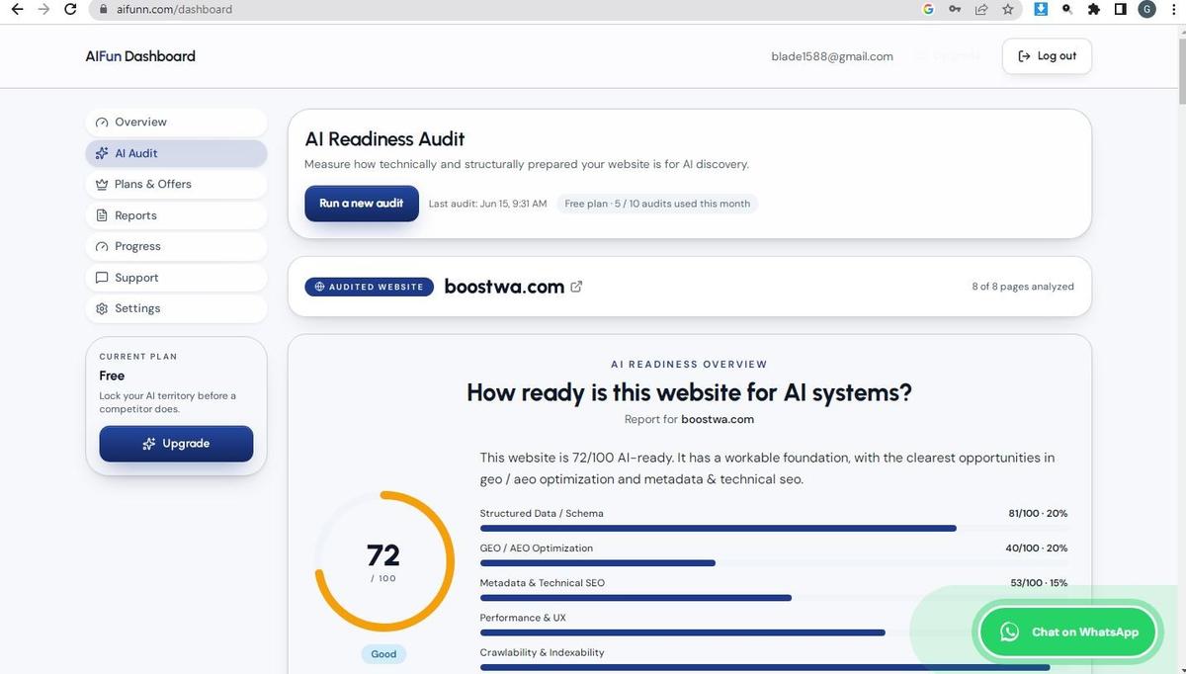
Task: Click the blue download extension icon
Action: click(1041, 9)
